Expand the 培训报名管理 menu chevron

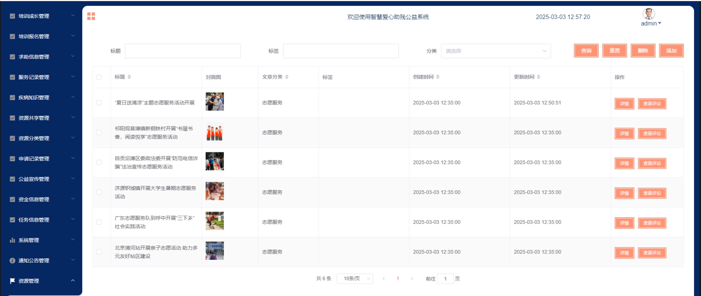(x=73, y=36)
